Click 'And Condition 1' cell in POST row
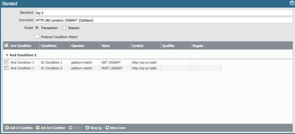This screenshot has width=295, height=134. (x=24, y=68)
